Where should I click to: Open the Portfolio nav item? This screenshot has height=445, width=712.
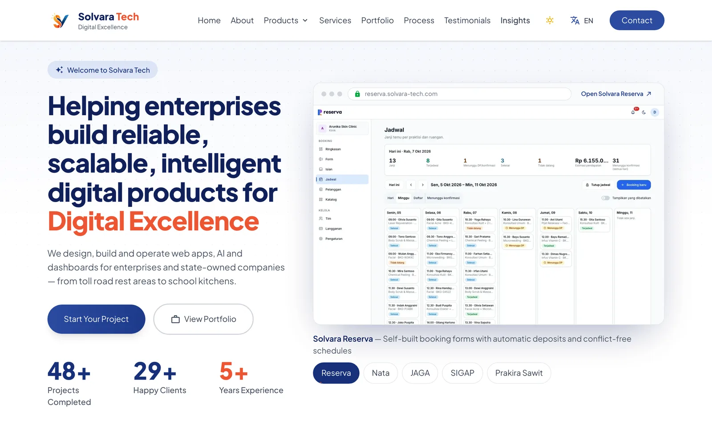377,20
